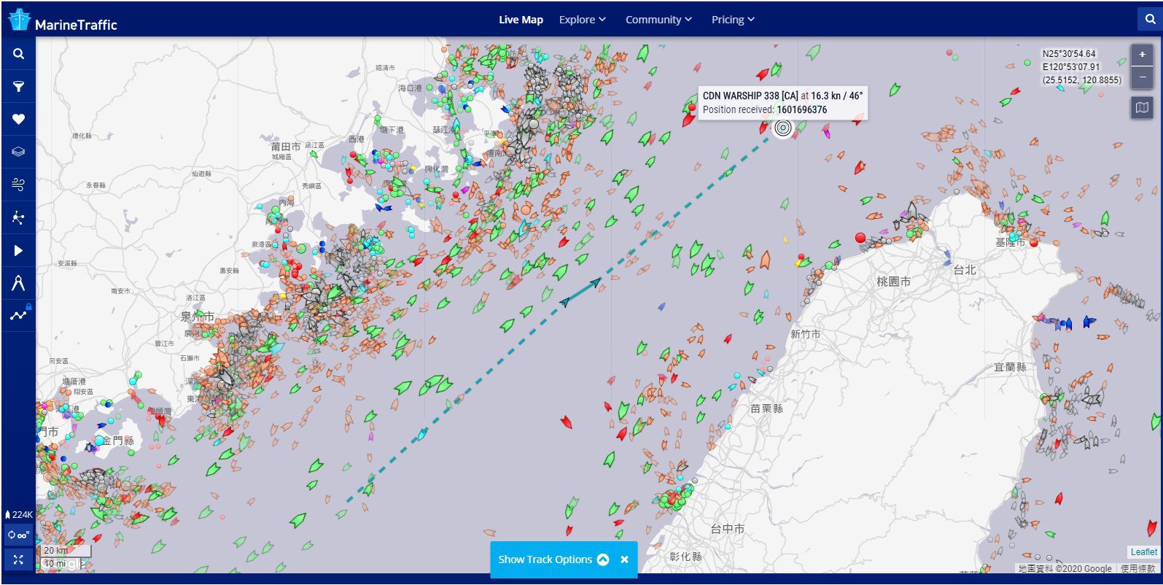Toggle fullscreen map mode
1163x585 pixels.
[18, 559]
